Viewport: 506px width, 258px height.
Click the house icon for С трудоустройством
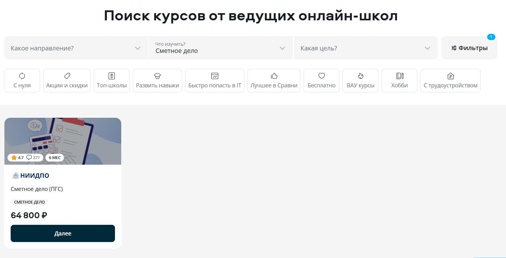(451, 76)
